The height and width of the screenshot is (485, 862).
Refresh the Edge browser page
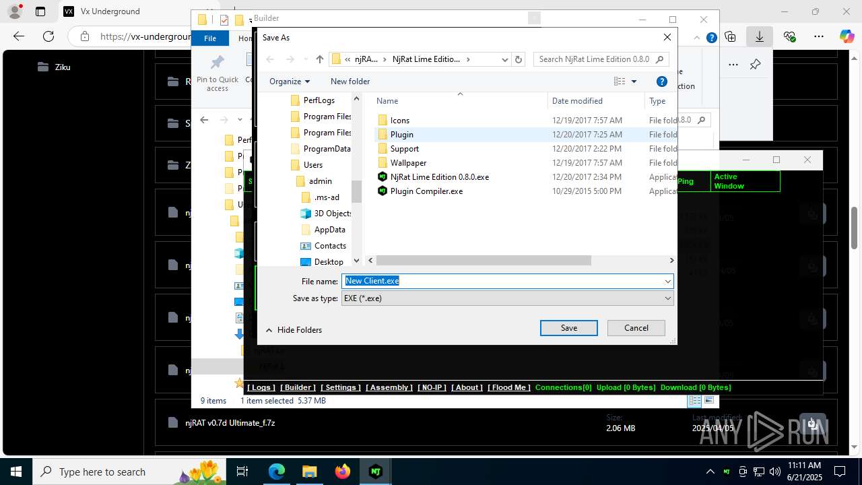(x=48, y=36)
